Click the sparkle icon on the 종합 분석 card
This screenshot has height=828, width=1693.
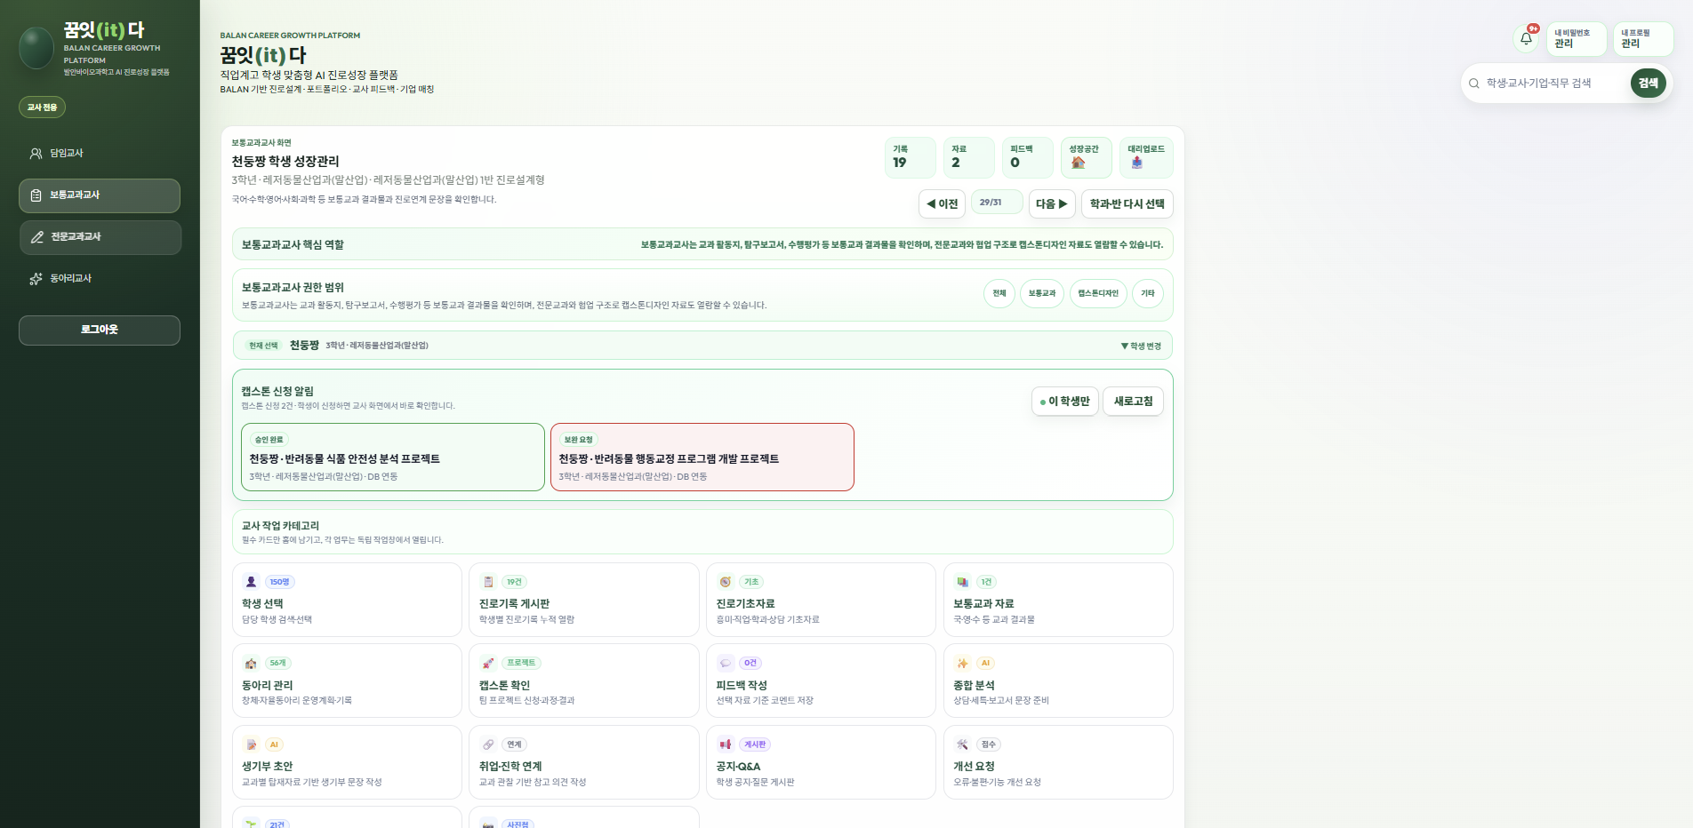(x=962, y=663)
